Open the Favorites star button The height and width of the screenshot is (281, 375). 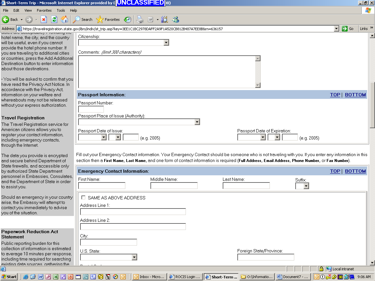(108, 20)
